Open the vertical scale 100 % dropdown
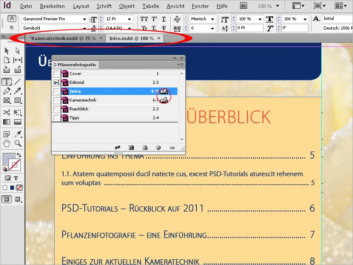Screen dimensions: 353x265 (x=260, y=19)
